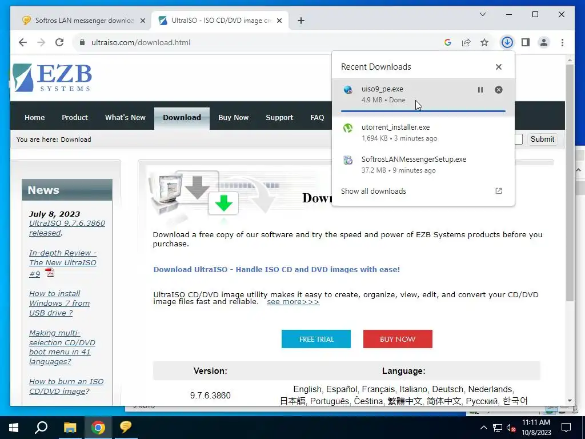Open the Product navigation item
Viewport: 585px width, 439px height.
(x=75, y=118)
